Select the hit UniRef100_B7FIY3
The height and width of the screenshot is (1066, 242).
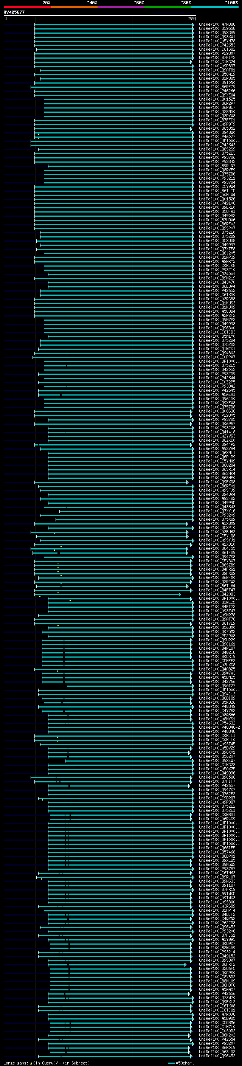(x=217, y=57)
